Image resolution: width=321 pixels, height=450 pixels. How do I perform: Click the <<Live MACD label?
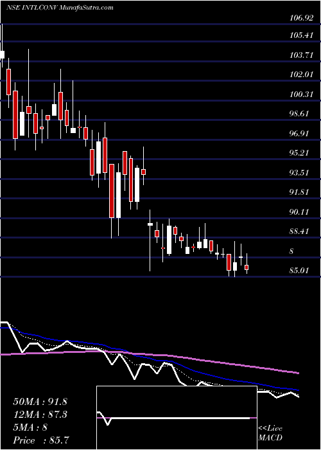270,433
